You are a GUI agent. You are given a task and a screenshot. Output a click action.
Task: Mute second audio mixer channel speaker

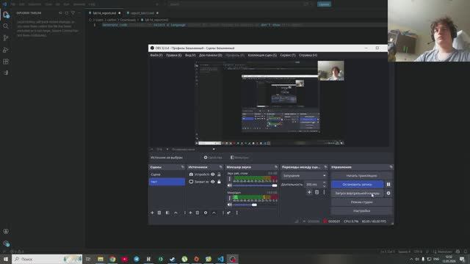tap(230, 205)
